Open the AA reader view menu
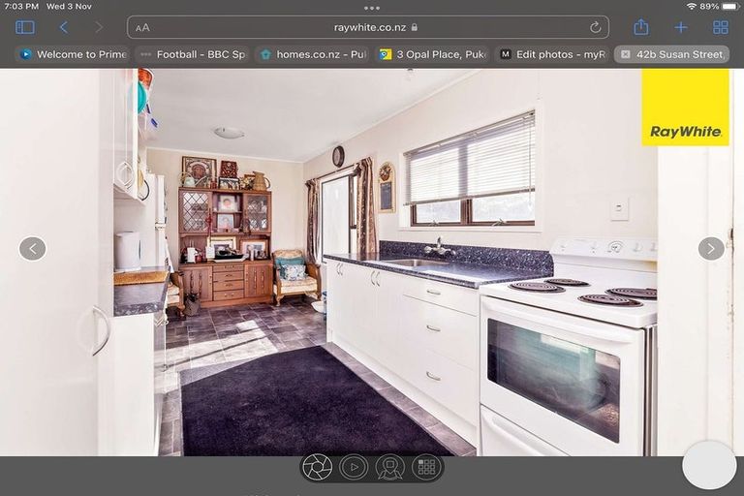Viewport: 744px width, 496px height. [142, 27]
